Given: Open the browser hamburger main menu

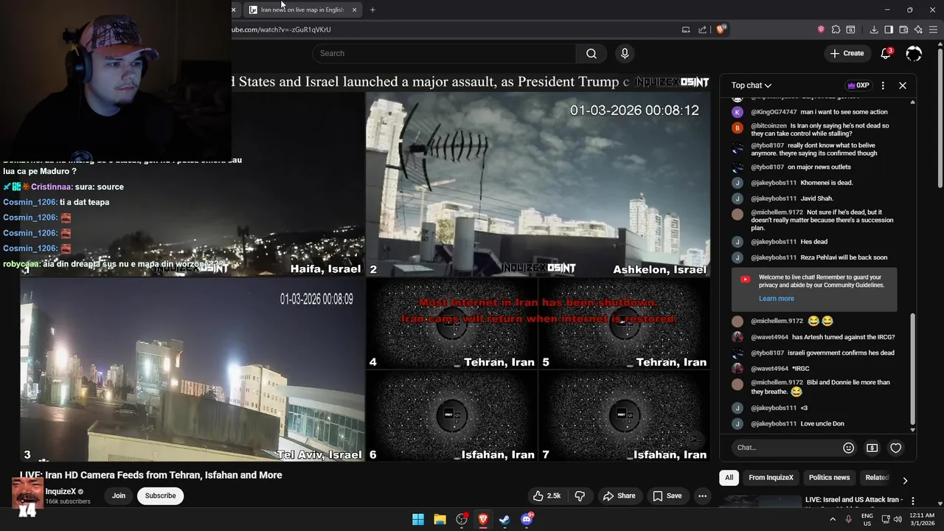Looking at the screenshot, I should [934, 29].
